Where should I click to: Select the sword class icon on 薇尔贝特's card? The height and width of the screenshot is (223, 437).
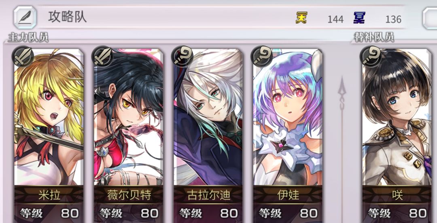point(102,57)
